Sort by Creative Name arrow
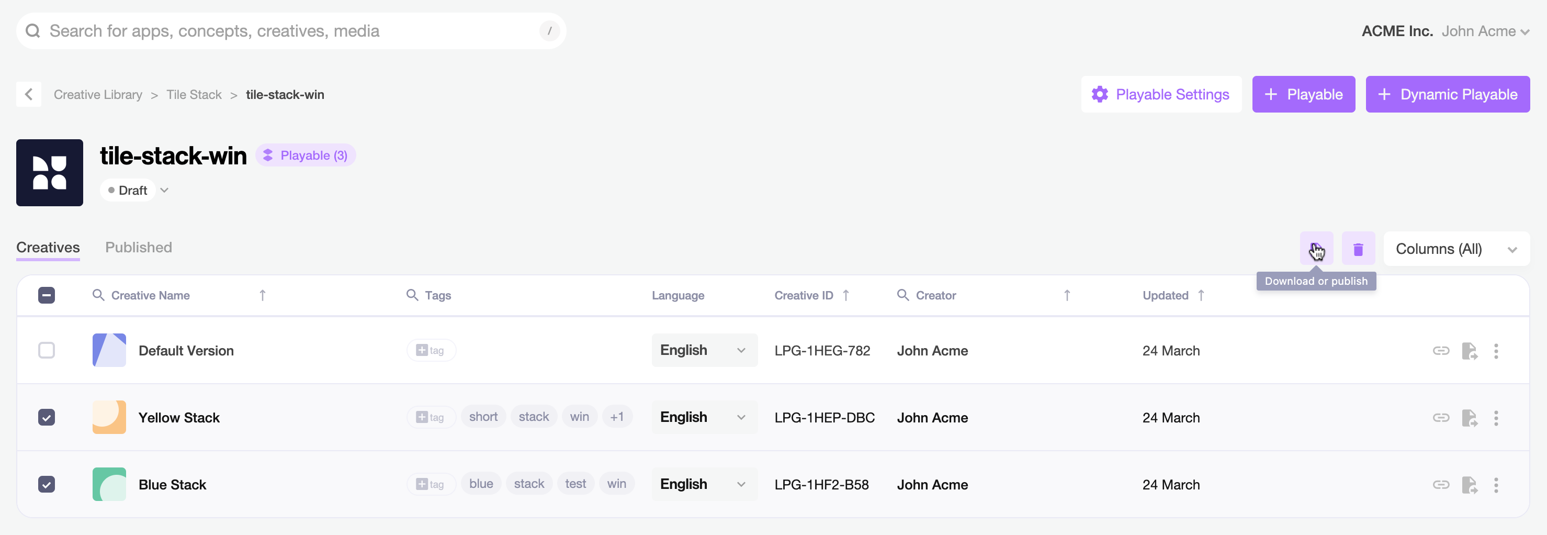Screen dimensions: 1547x535 click(x=263, y=295)
